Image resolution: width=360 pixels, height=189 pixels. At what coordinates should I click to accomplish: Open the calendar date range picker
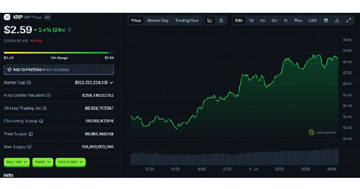326,20
